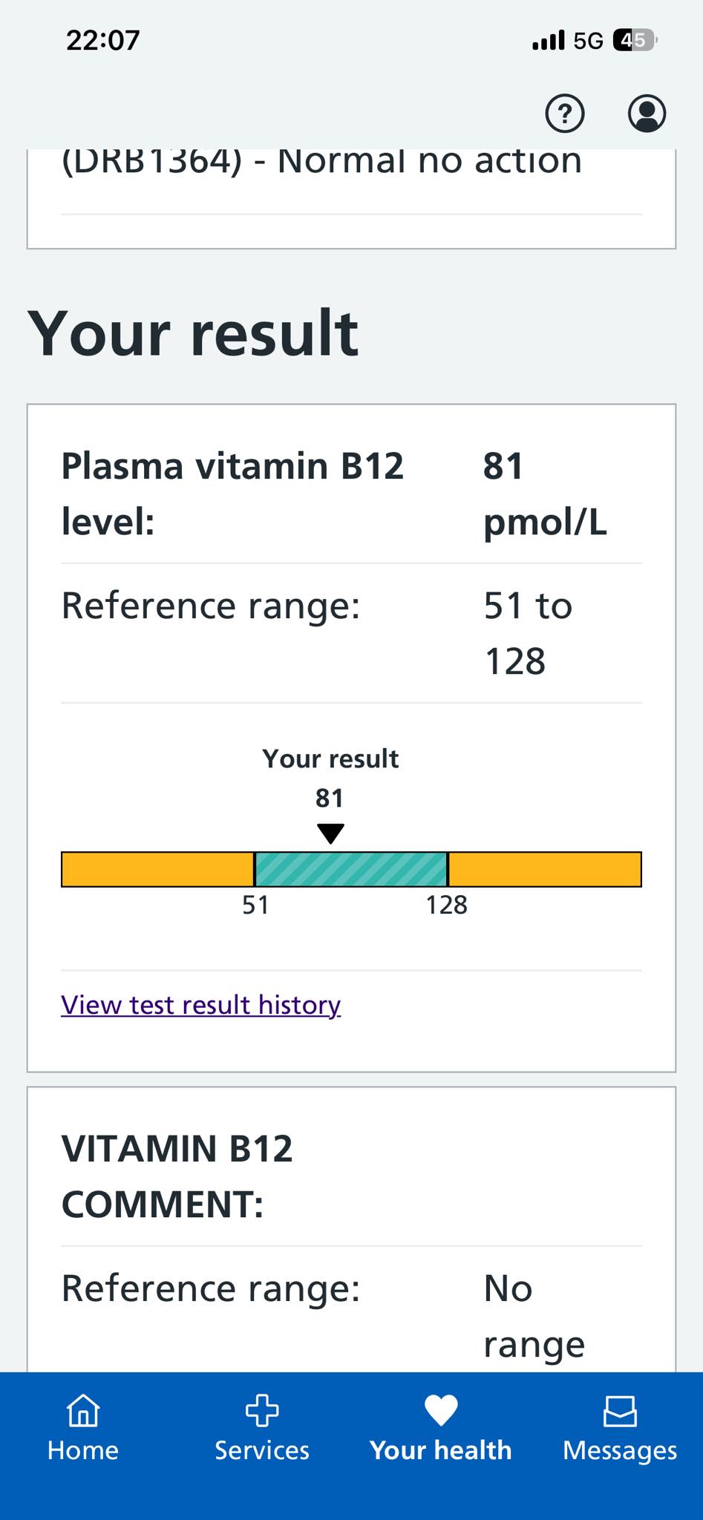Tap the Your result page heading
Image resolution: width=703 pixels, height=1520 pixels.
pyautogui.click(x=193, y=333)
